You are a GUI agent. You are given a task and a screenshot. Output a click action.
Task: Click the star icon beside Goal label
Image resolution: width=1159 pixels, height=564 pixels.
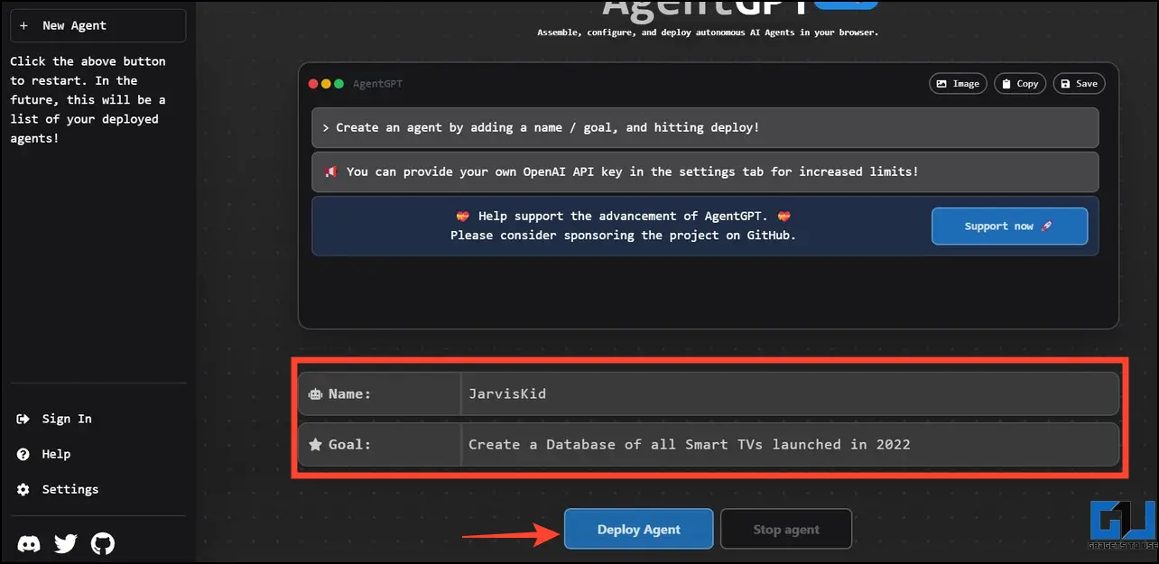(315, 445)
